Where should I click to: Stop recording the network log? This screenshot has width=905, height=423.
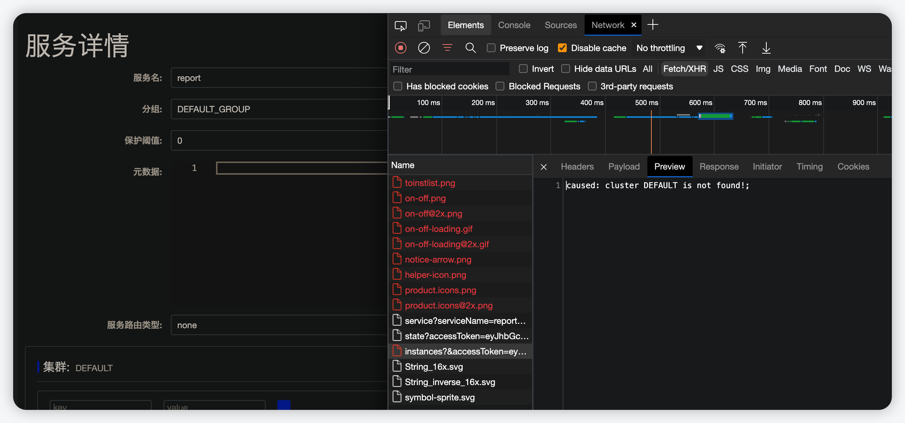(401, 48)
